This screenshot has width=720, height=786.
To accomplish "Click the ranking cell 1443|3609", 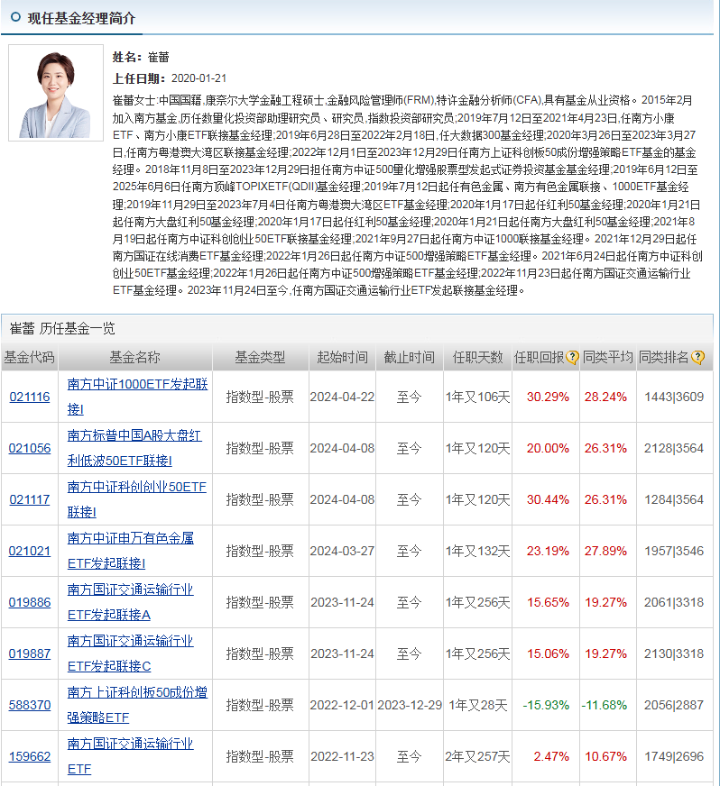I will [674, 397].
